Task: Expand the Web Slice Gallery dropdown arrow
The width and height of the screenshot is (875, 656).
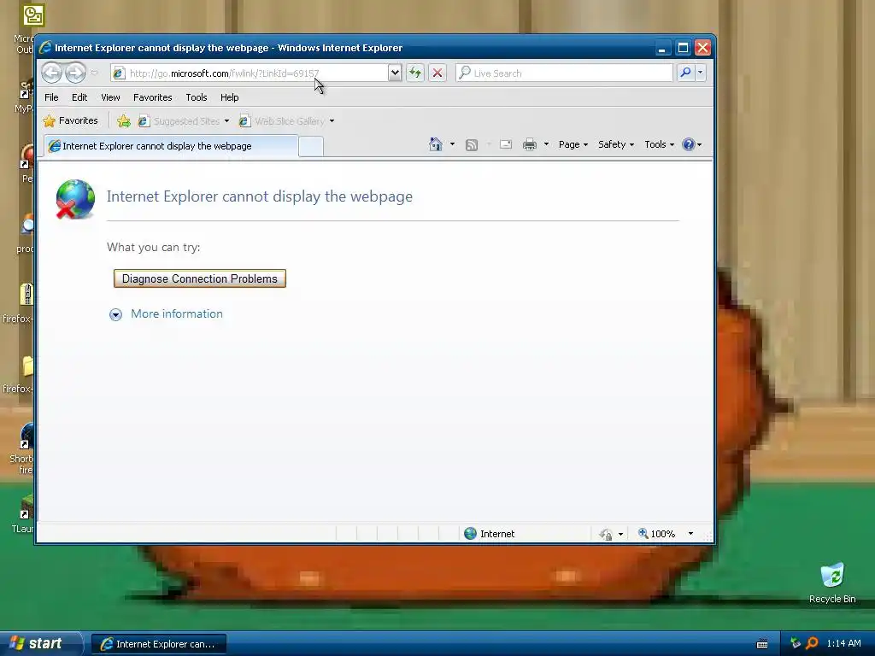Action: click(x=332, y=121)
